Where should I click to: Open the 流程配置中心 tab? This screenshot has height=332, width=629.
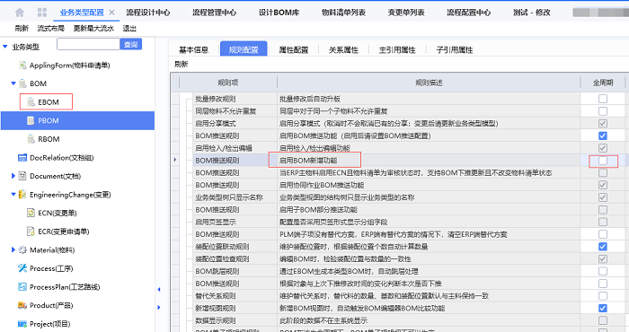pos(468,13)
